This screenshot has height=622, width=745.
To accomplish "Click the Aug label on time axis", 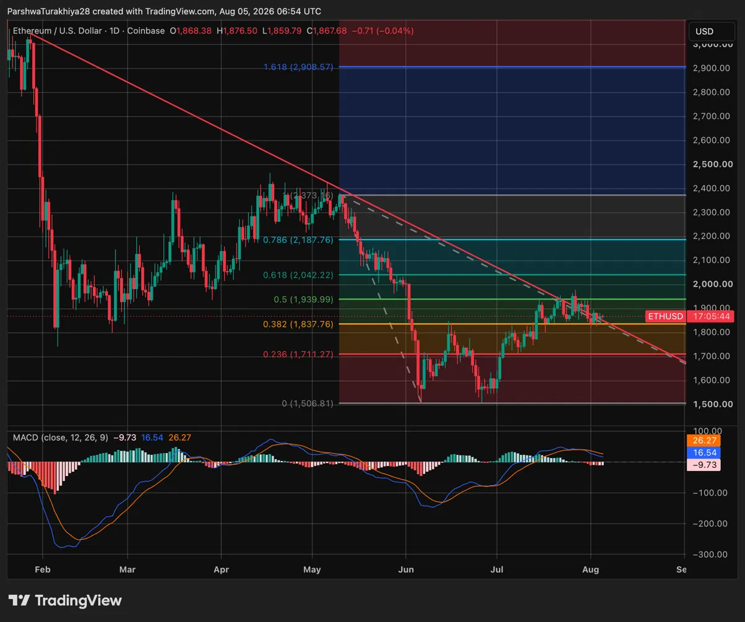I will click(591, 569).
